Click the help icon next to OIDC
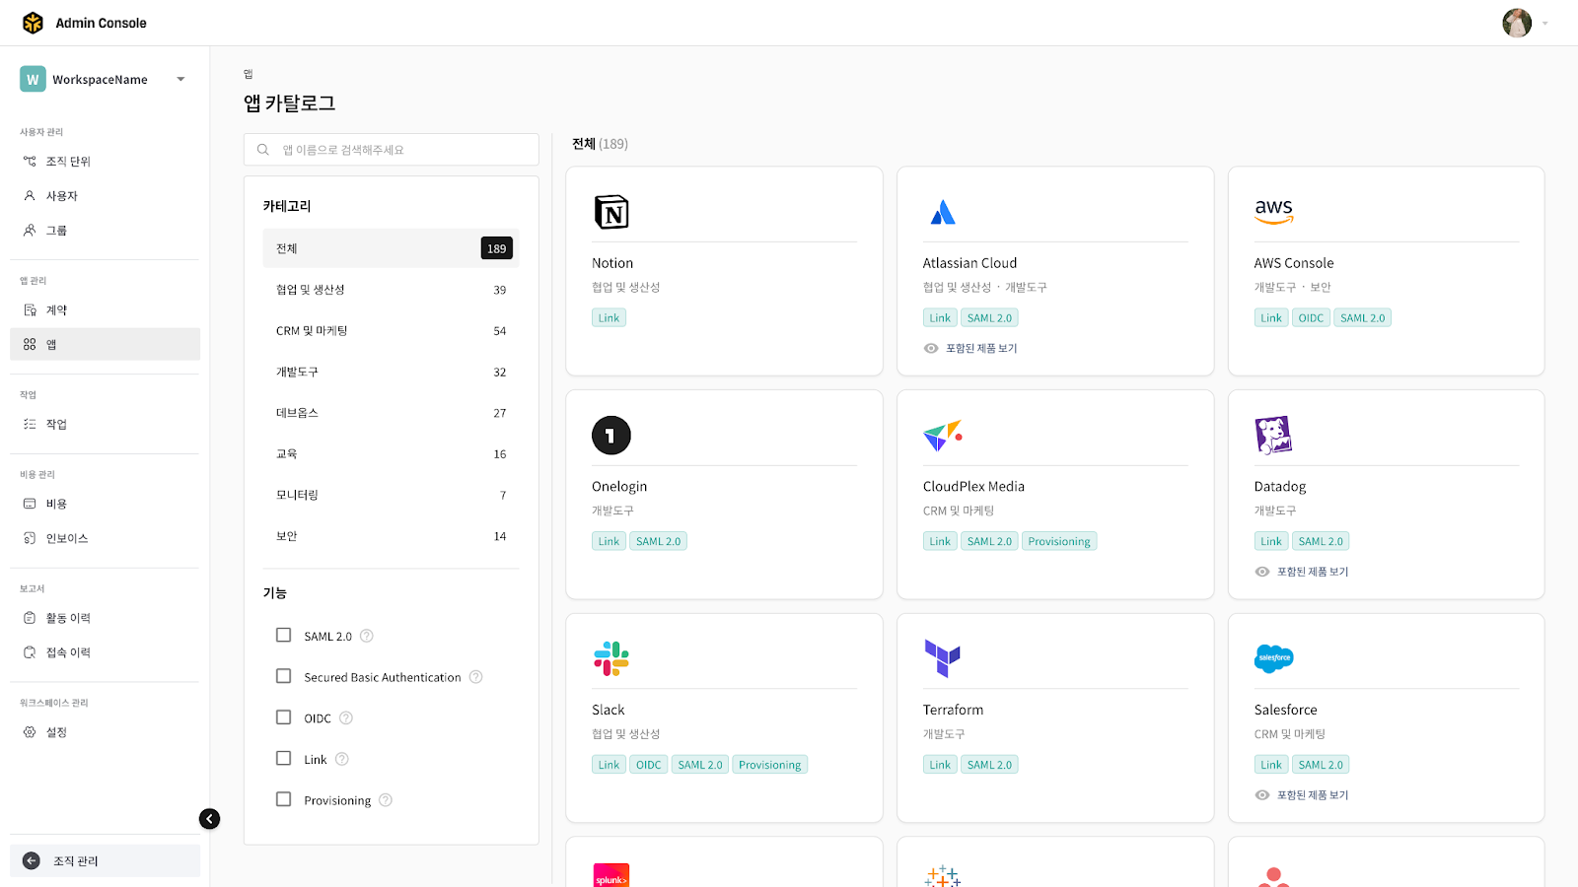This screenshot has height=887, width=1578. coord(346,717)
